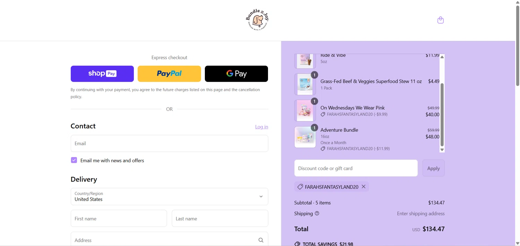The image size is (520, 246).
Task: Click the TOTAL SAVINGS $21.98 text
Action: (x=328, y=244)
